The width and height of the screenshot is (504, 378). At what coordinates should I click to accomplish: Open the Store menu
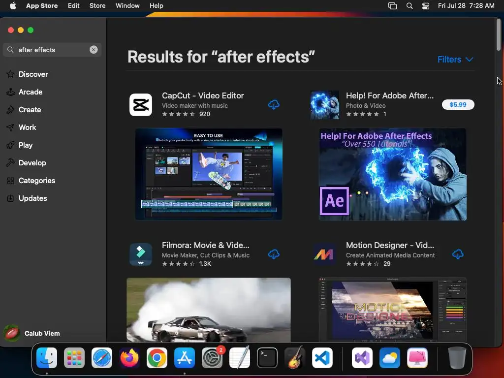click(x=97, y=6)
